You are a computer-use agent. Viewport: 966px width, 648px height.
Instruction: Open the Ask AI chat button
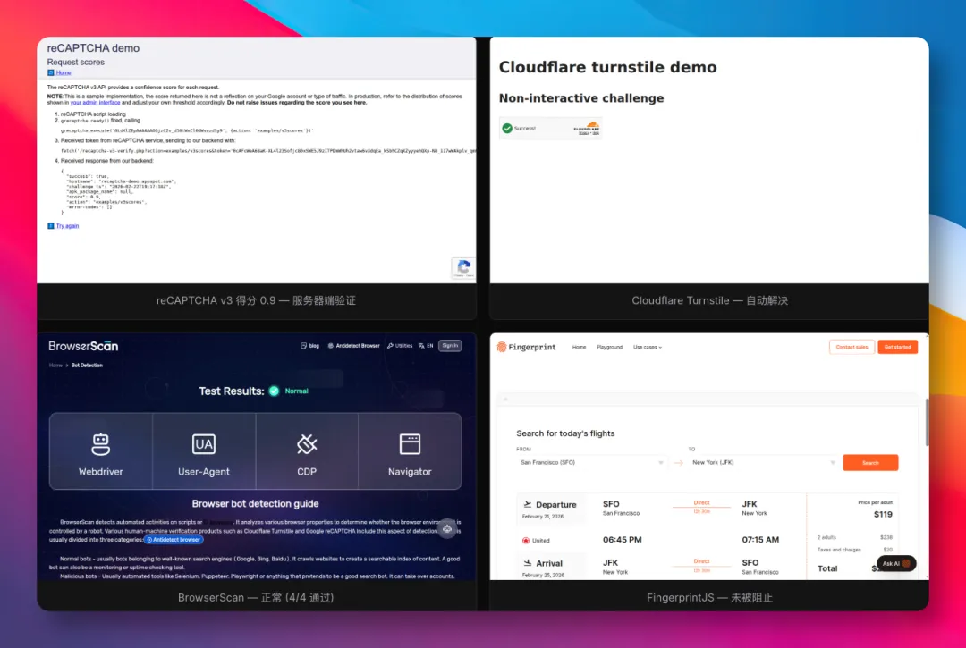click(896, 563)
